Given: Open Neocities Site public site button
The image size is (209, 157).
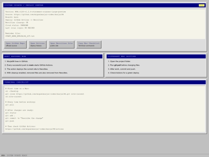Looking at the screenshot, I should (x=61, y=45).
